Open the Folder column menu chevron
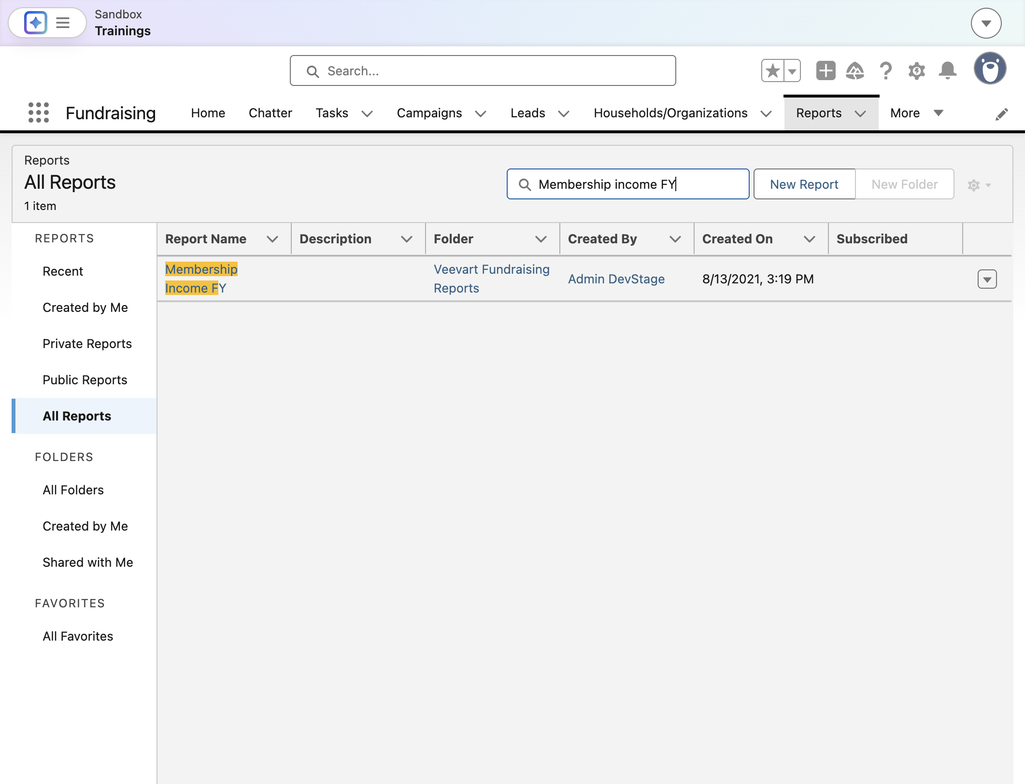The height and width of the screenshot is (784, 1025). [541, 239]
